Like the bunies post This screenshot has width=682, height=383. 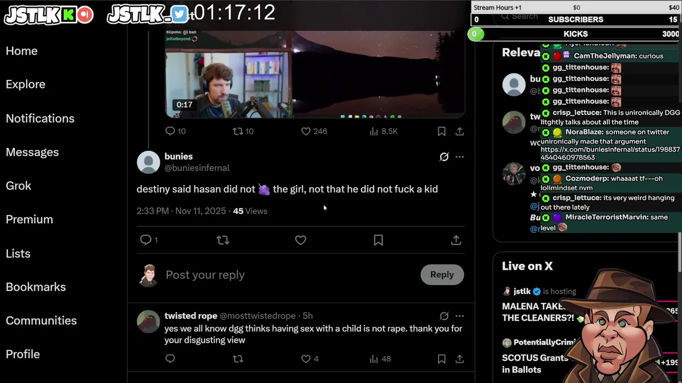point(301,240)
